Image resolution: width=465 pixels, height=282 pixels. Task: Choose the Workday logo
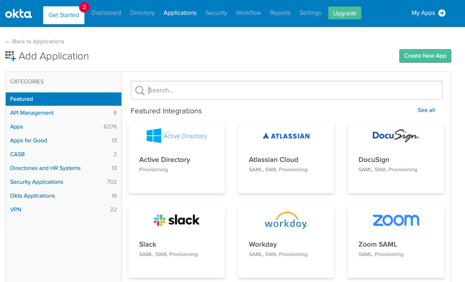tap(286, 220)
